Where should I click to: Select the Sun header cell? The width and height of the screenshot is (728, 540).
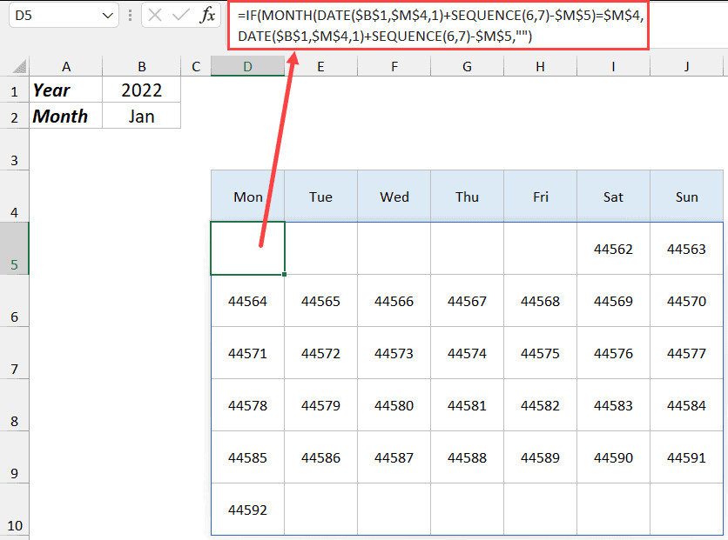tap(686, 197)
